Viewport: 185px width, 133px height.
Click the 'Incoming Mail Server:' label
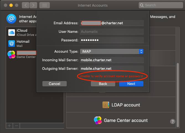pyautogui.click(x=60, y=60)
